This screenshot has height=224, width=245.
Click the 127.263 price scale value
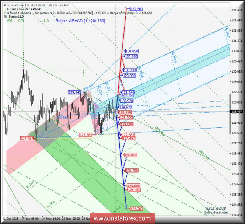coord(237,143)
